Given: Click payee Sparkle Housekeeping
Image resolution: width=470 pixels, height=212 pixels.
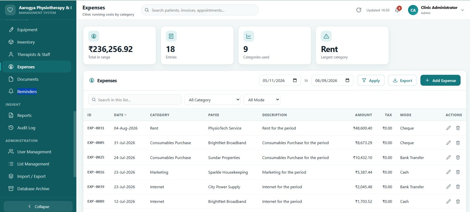Looking at the screenshot, I should click(x=228, y=172).
